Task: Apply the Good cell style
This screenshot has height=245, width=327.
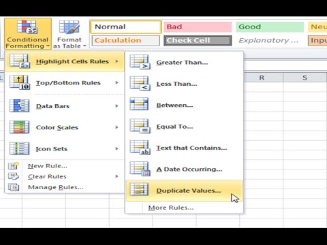Action: [x=270, y=27]
